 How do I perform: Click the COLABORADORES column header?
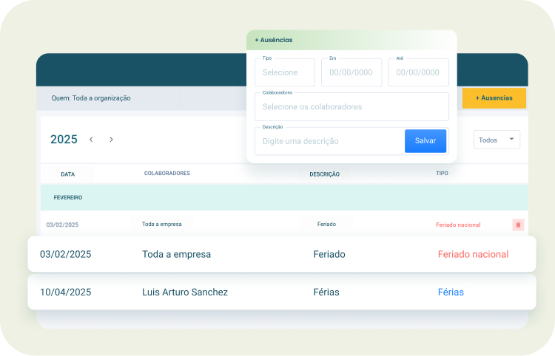click(x=167, y=174)
